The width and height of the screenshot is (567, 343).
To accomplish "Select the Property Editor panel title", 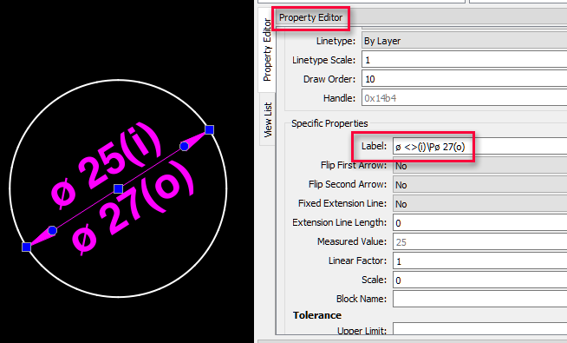I will tap(310, 17).
